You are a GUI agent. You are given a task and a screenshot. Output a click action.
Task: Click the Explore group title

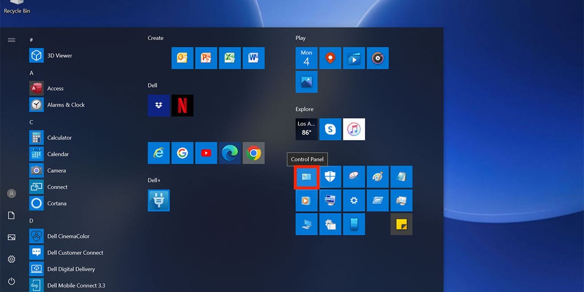point(305,109)
